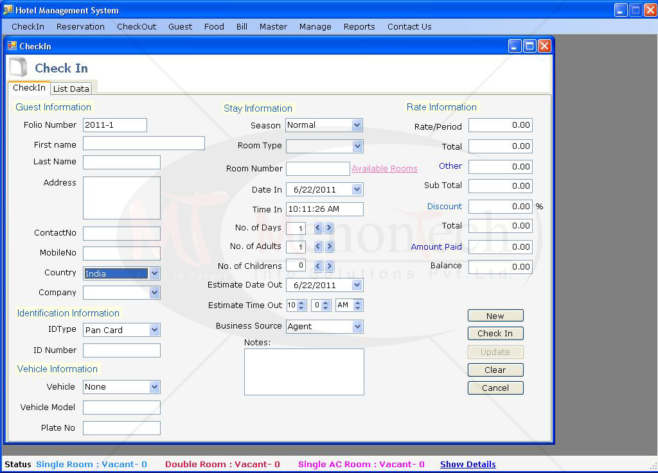Open the Date In date picker

pos(357,189)
